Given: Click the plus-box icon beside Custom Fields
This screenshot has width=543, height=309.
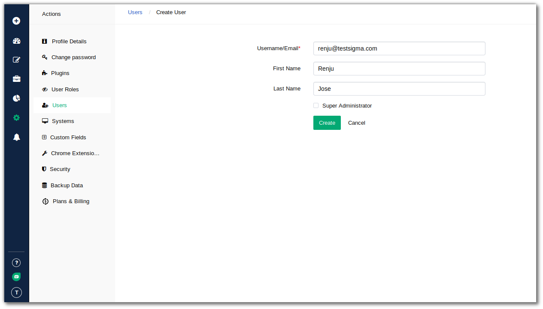Looking at the screenshot, I should coord(44,137).
